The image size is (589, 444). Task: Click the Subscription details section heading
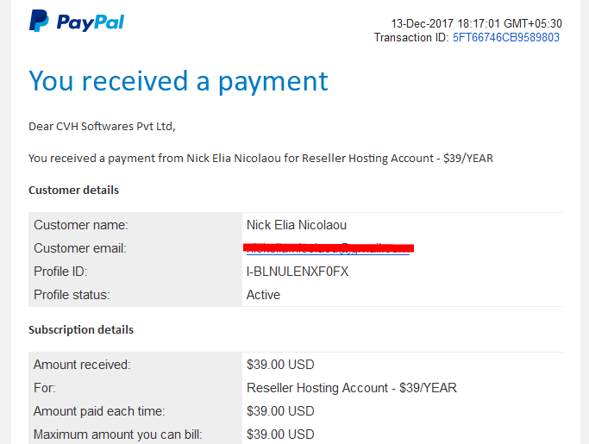81,330
